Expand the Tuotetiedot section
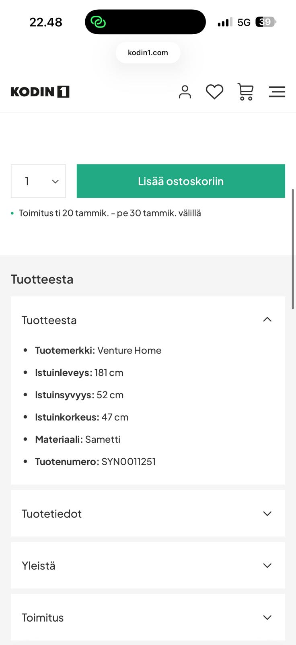The width and height of the screenshot is (296, 645). [x=267, y=514]
